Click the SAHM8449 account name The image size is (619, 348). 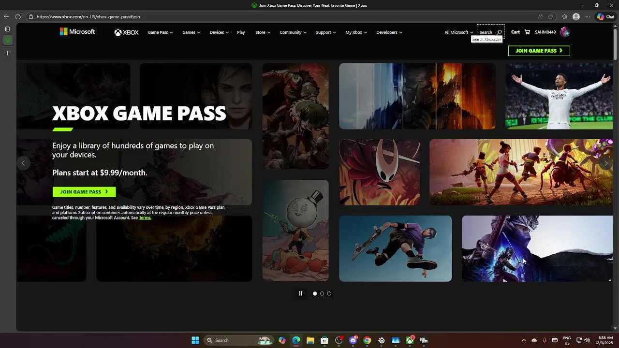pyautogui.click(x=545, y=32)
